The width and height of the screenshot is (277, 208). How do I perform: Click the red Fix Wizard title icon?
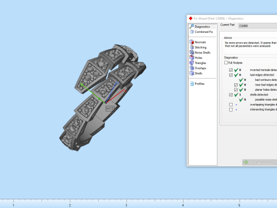coord(190,18)
